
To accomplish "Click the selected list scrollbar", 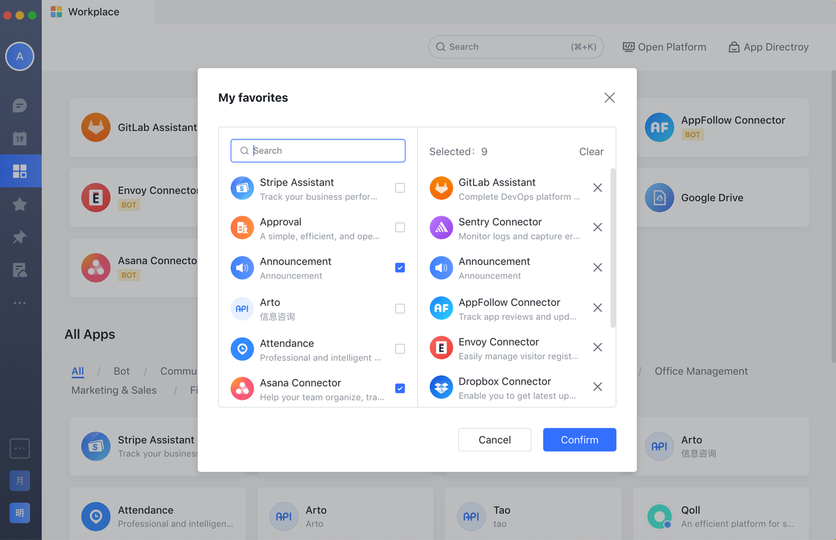I will click(613, 247).
